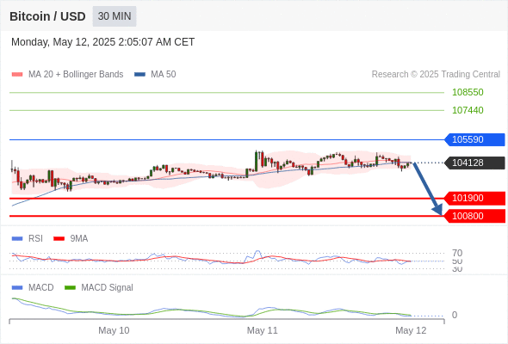Click the 108550 green resistance label
The width and height of the screenshot is (508, 344).
pyautogui.click(x=468, y=92)
